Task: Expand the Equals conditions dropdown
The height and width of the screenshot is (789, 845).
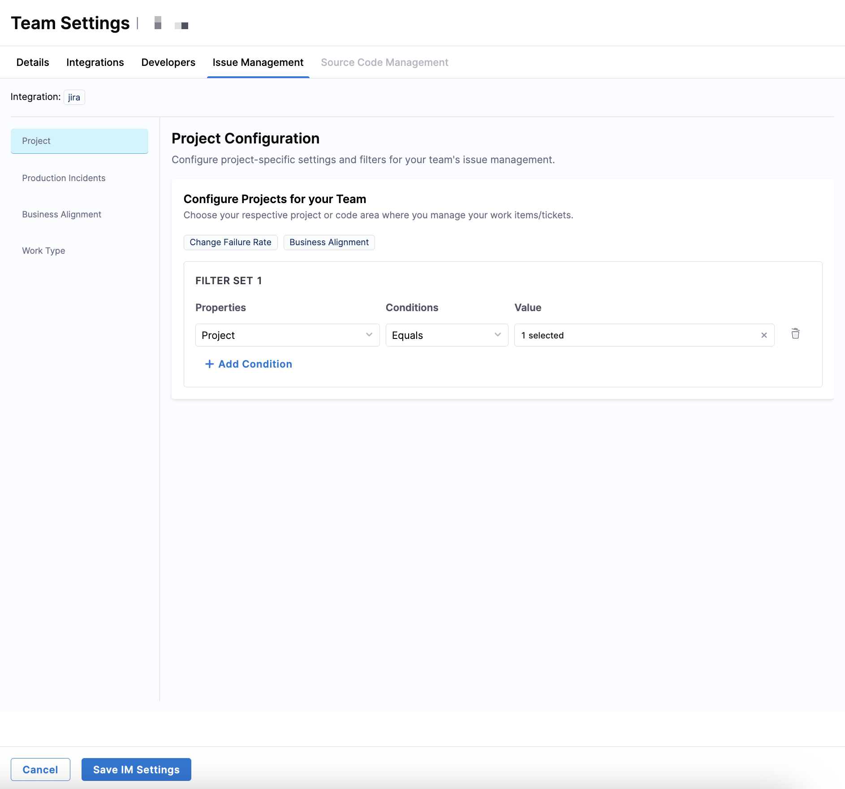Action: tap(446, 335)
